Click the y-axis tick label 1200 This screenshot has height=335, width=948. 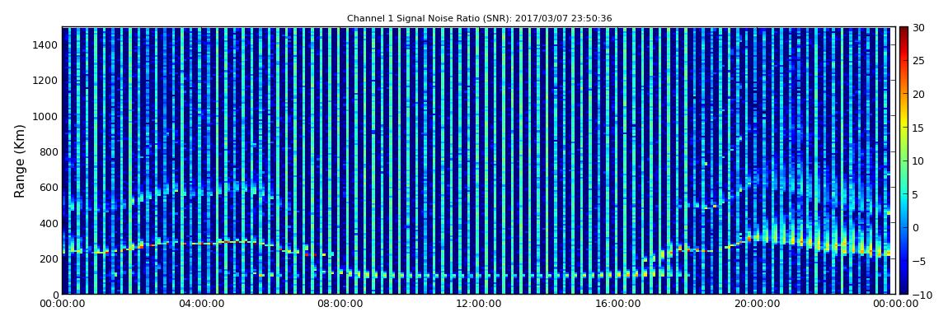tap(46, 81)
